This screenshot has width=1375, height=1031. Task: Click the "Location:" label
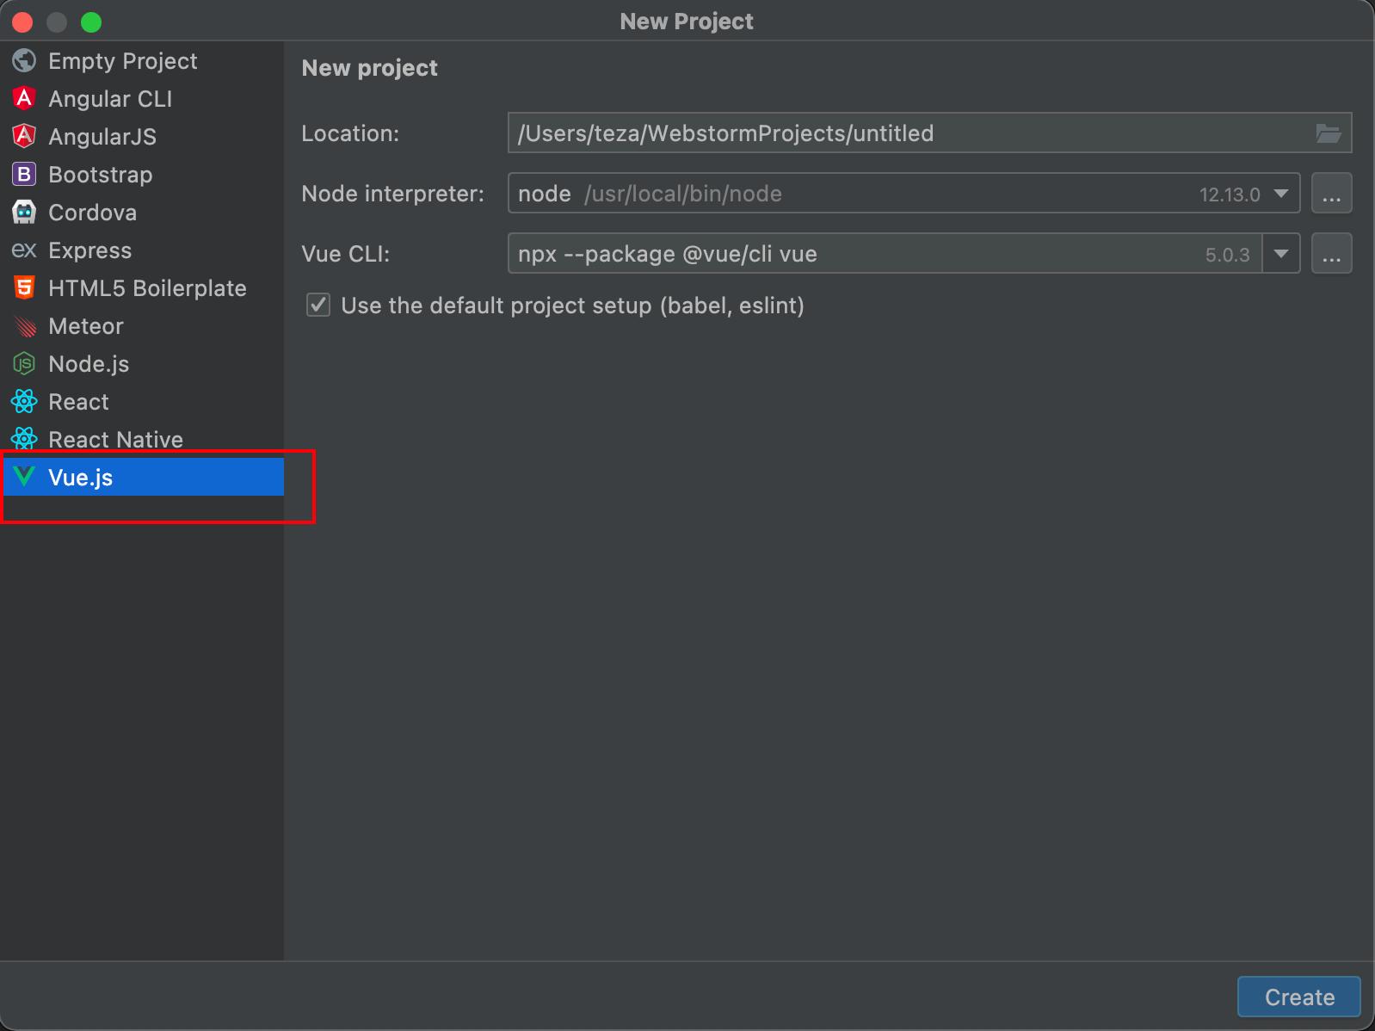pos(350,133)
